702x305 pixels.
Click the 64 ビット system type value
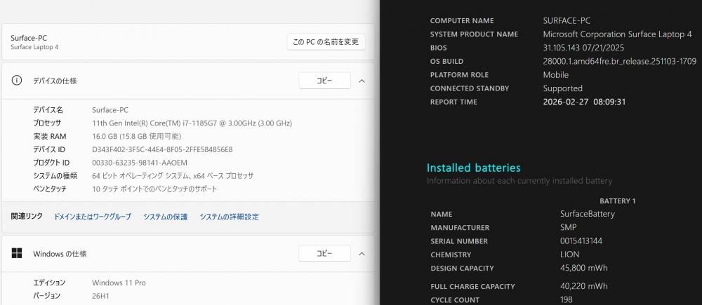(x=173, y=176)
